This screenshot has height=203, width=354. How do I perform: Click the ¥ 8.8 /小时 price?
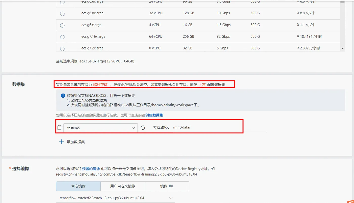306,13
